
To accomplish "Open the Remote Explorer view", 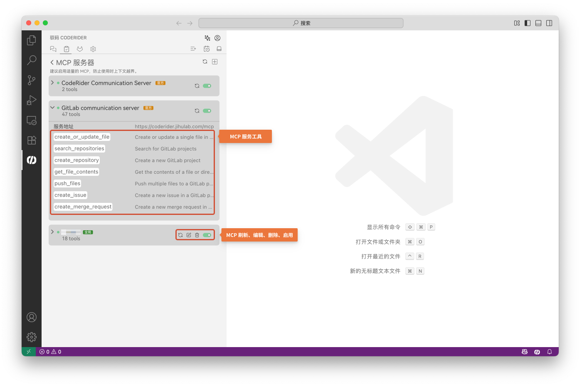I will [x=32, y=120].
